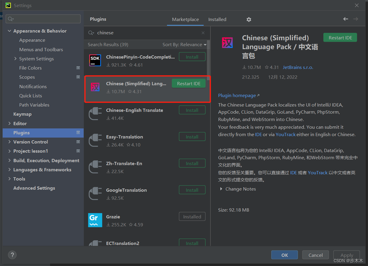Select Path Variables settings

pos(34,105)
